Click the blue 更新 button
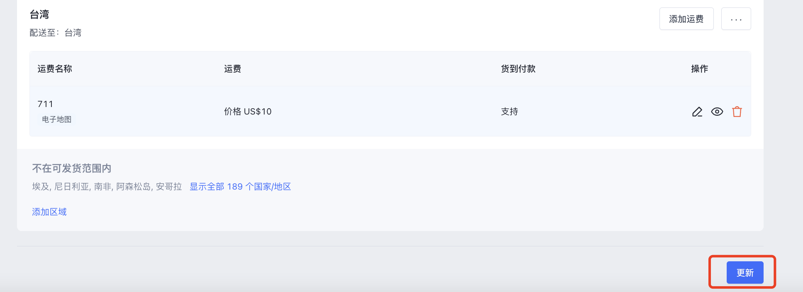 [x=745, y=273]
